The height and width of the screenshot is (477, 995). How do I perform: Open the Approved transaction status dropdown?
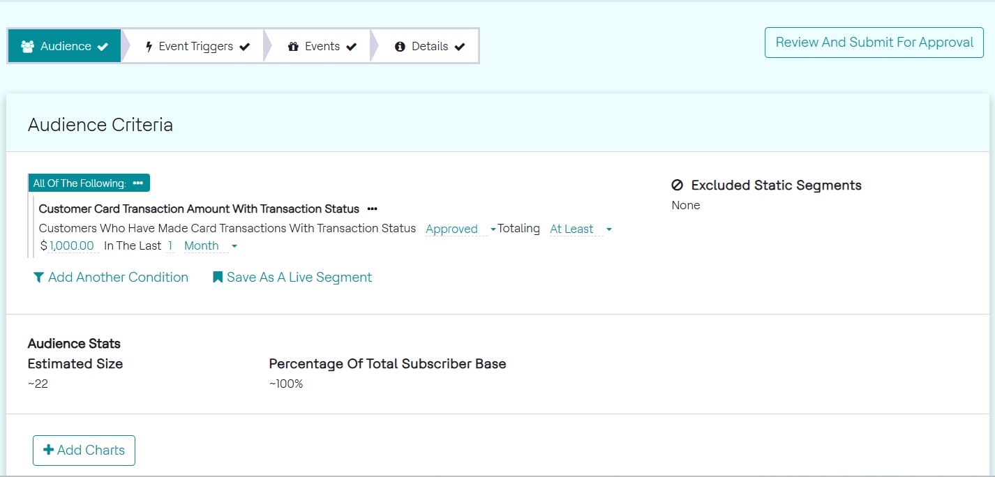460,229
